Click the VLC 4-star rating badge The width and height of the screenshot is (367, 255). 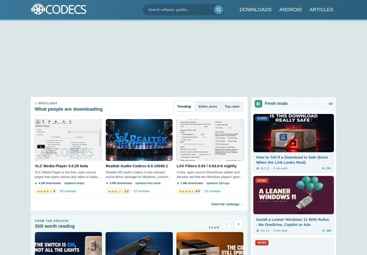click(46, 191)
